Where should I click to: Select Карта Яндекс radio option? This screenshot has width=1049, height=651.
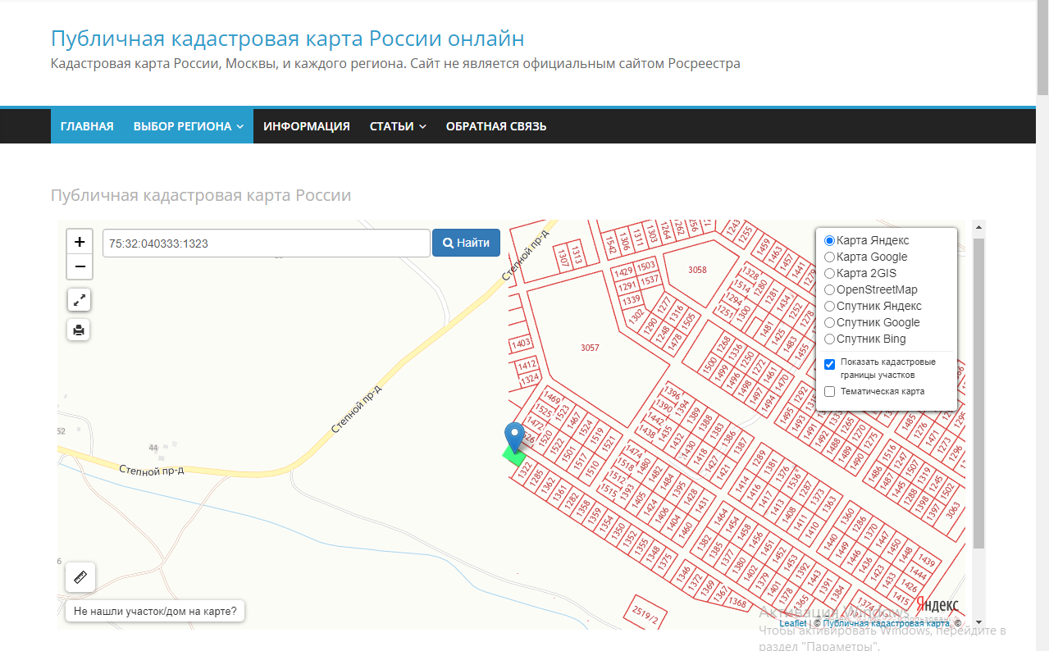pos(829,241)
